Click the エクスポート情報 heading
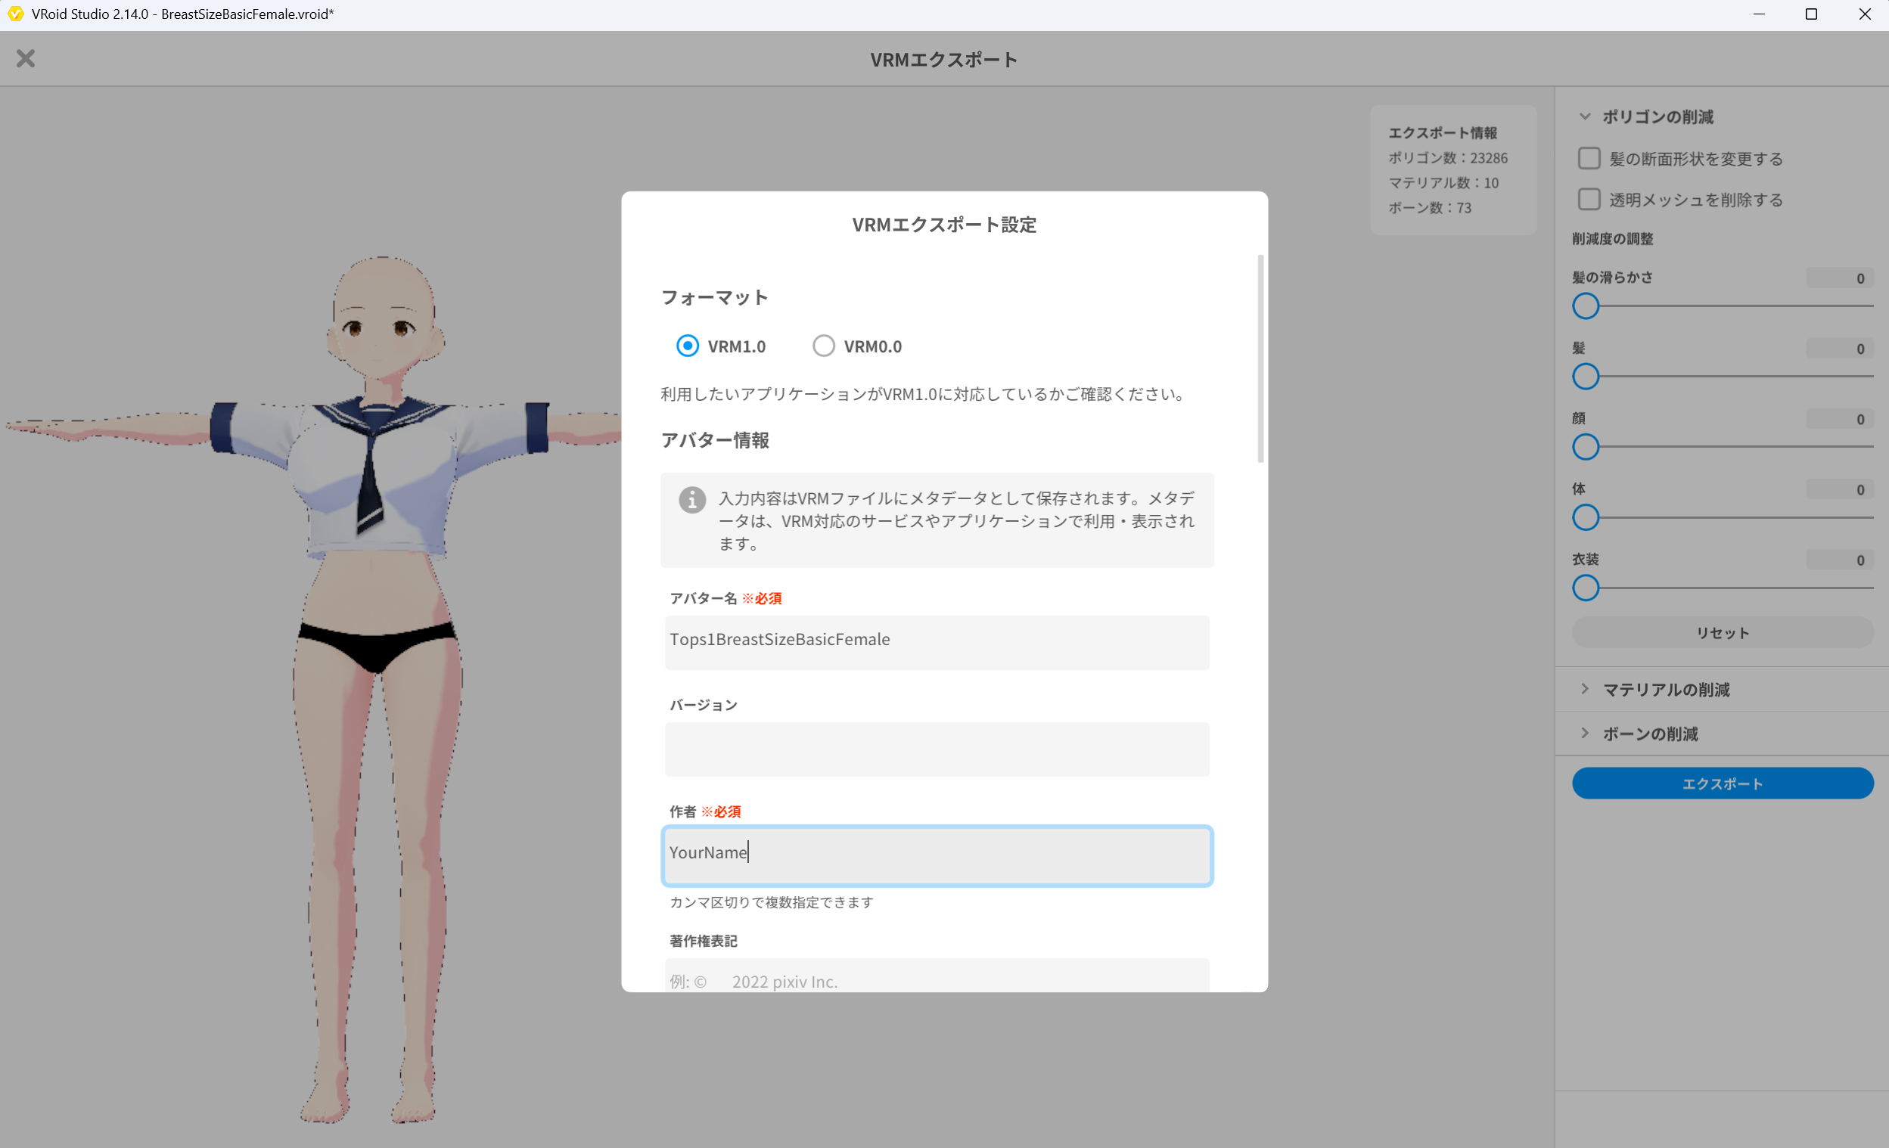The image size is (1889, 1148). (x=1442, y=132)
